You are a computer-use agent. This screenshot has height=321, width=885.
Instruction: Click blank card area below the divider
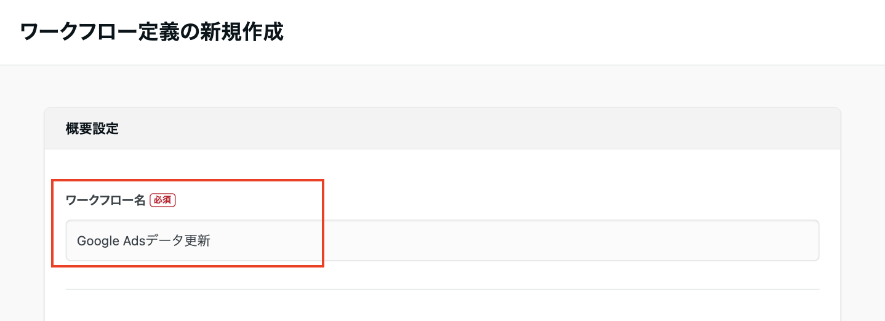[x=442, y=306]
